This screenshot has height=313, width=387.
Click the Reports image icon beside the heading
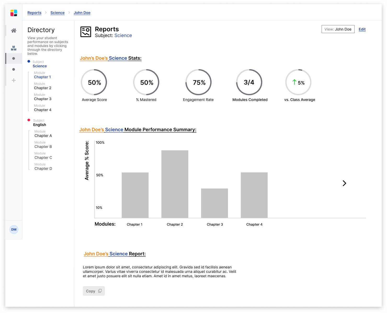(x=86, y=32)
